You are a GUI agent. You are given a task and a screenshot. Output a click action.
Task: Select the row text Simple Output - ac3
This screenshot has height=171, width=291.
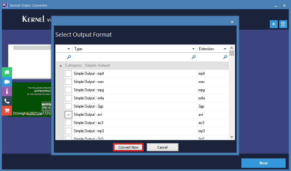(89, 123)
